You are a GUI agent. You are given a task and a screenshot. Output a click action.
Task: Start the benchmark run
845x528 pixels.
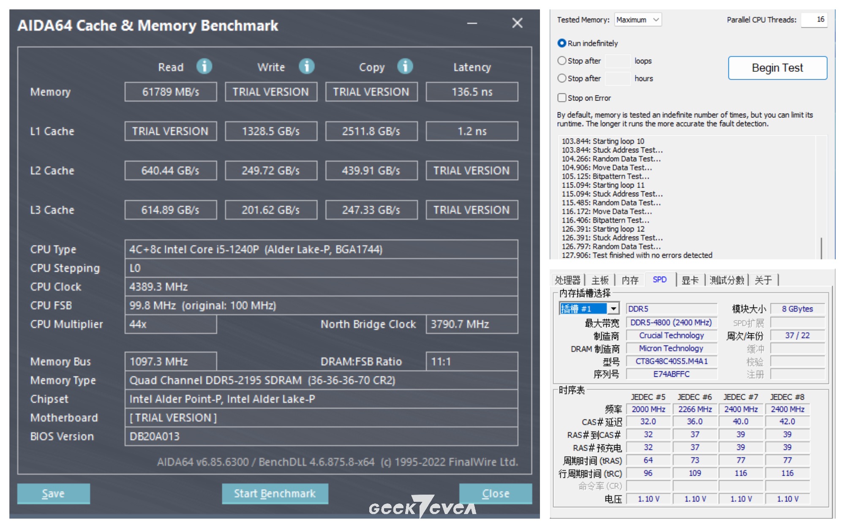click(x=275, y=493)
